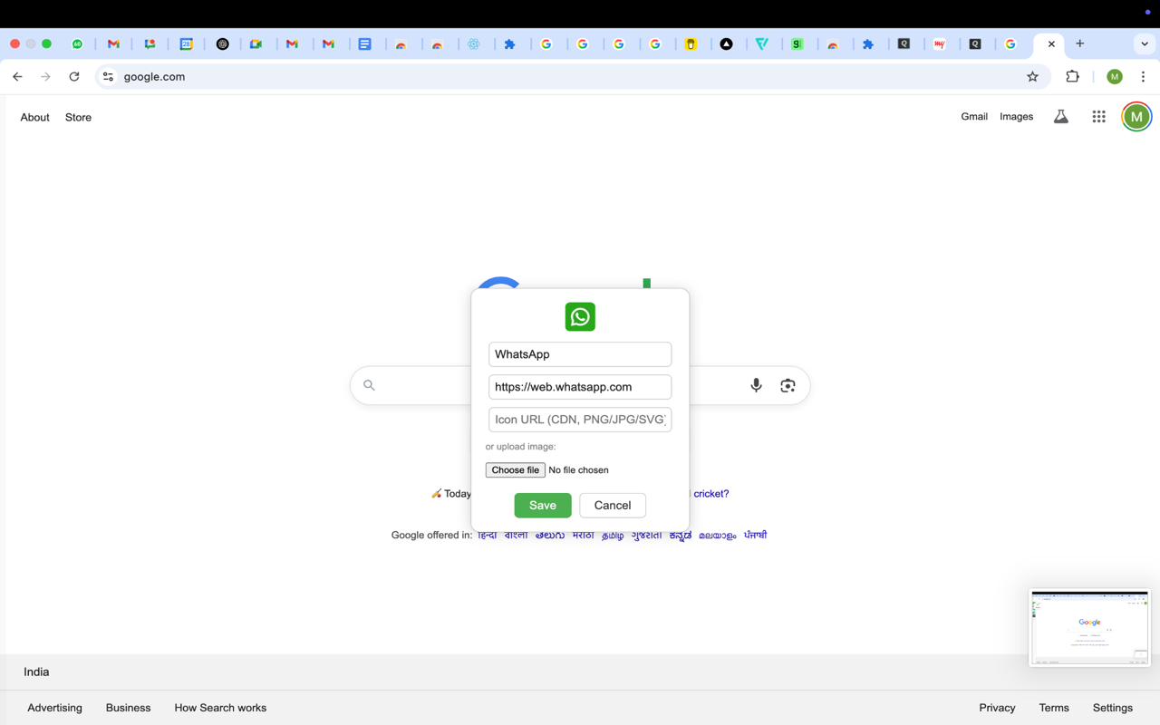Viewport: 1160px width, 725px height.
Task: Open Privacy footer link
Action: click(997, 708)
